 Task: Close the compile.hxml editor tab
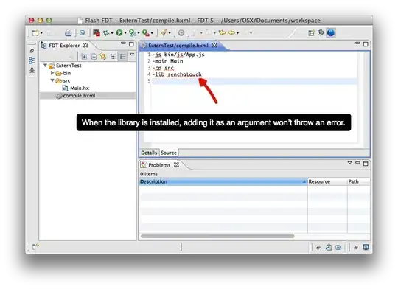pos(214,45)
